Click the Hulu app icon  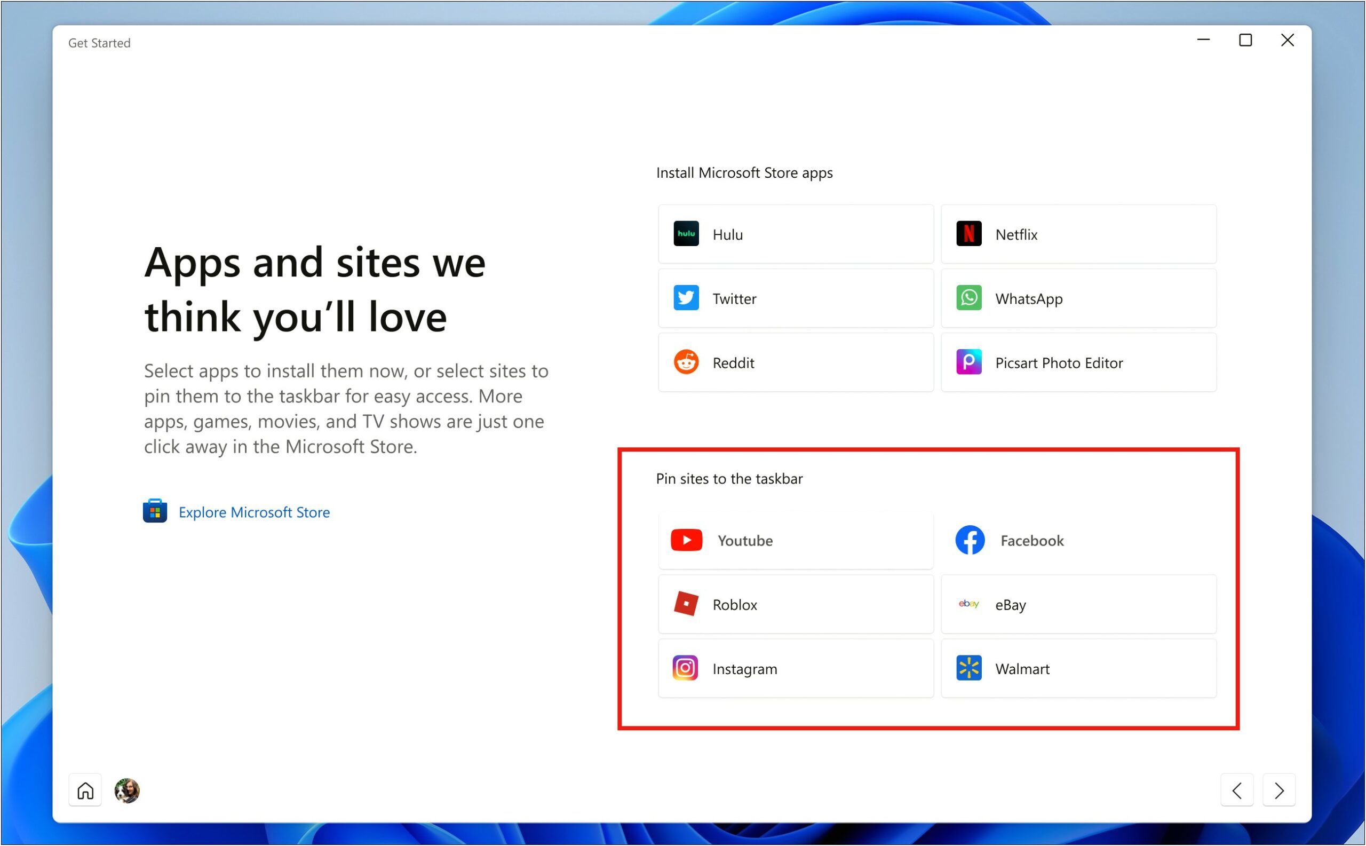(x=688, y=233)
